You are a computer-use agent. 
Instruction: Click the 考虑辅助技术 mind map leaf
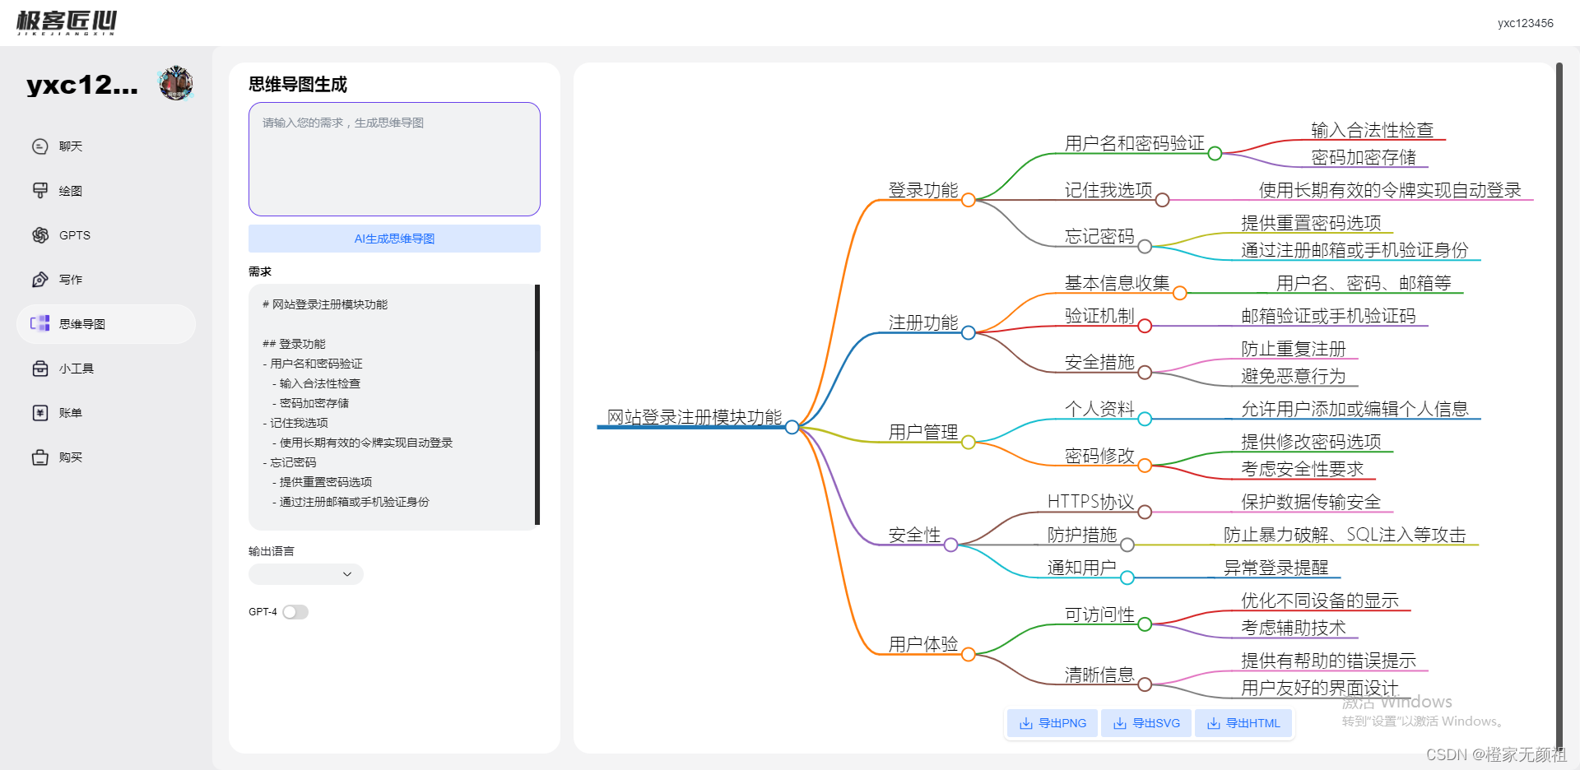click(1293, 628)
